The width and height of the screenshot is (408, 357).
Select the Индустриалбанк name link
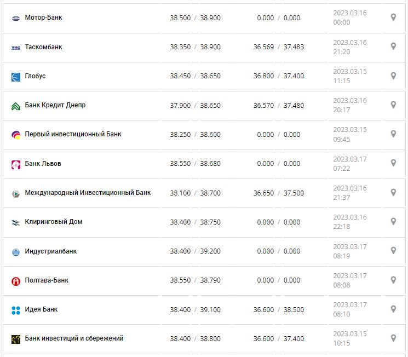click(x=51, y=251)
